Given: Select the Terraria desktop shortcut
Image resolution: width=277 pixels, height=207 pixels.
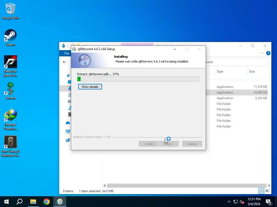Looking at the screenshot, I should click(x=11, y=91).
